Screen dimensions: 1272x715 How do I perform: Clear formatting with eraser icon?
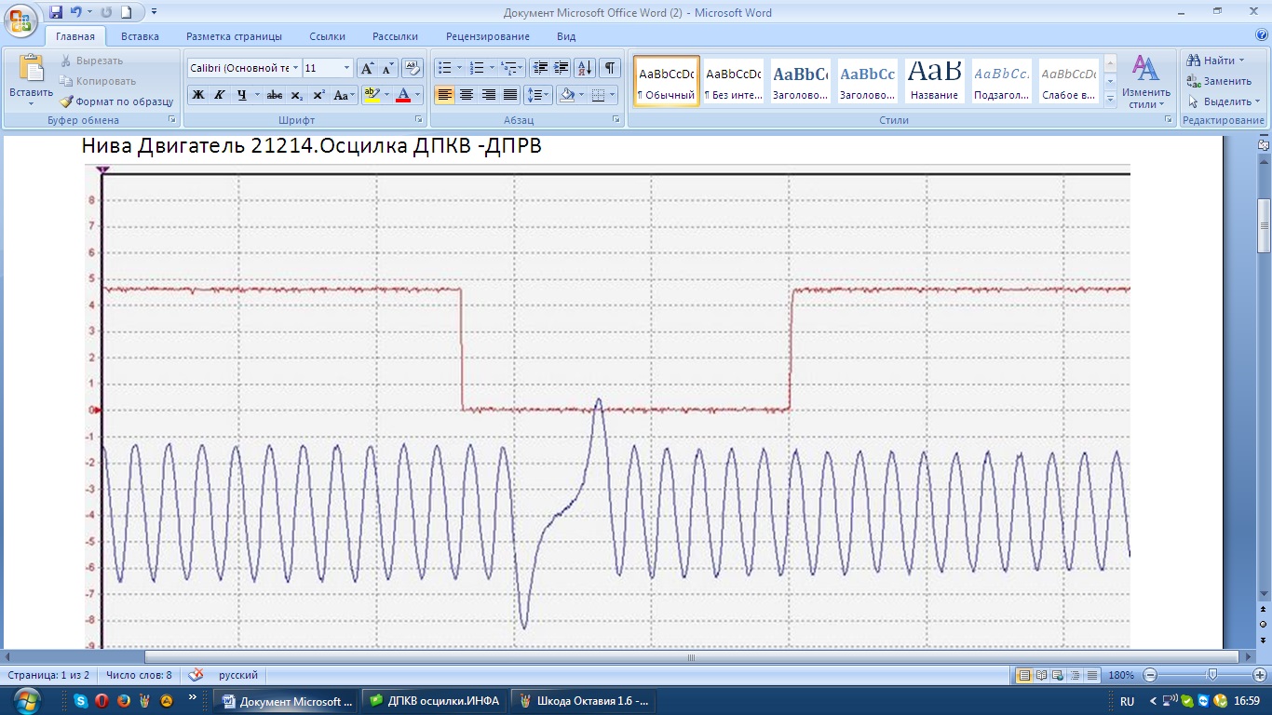(413, 68)
